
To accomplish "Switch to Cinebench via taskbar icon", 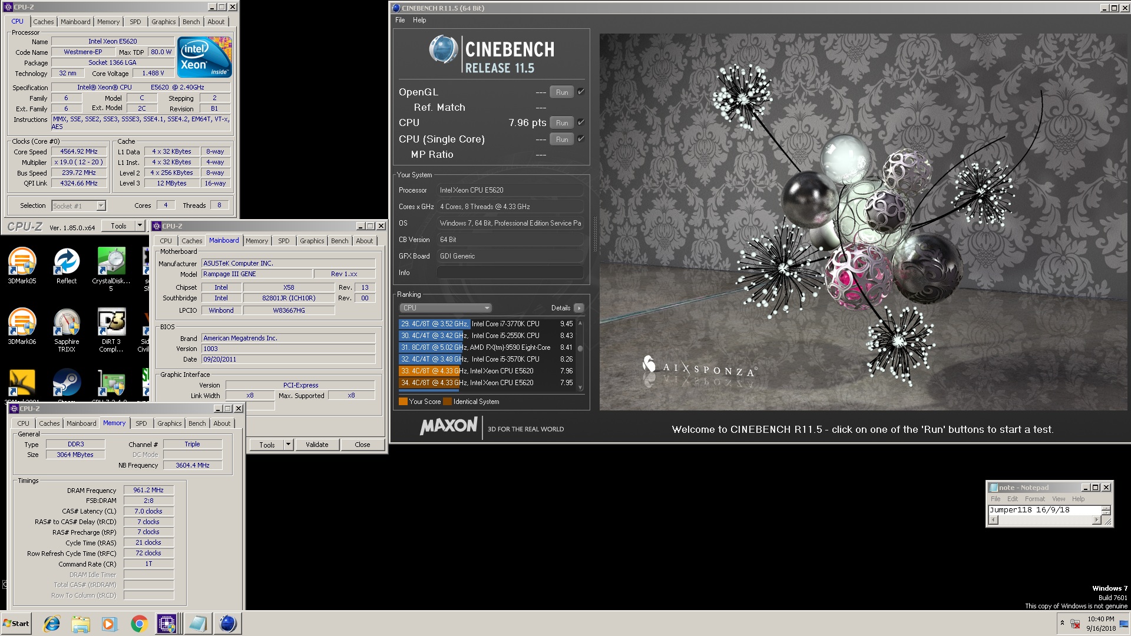I will [x=227, y=624].
